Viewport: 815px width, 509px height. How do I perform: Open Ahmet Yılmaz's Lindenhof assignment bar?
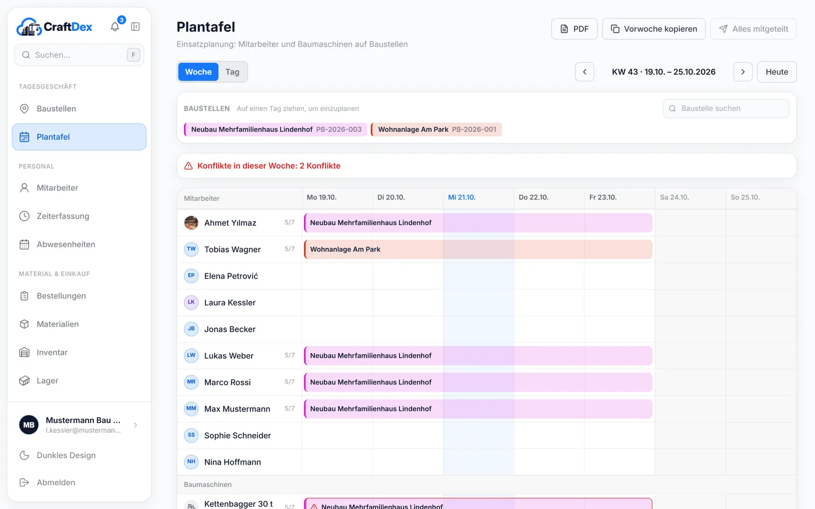(478, 223)
